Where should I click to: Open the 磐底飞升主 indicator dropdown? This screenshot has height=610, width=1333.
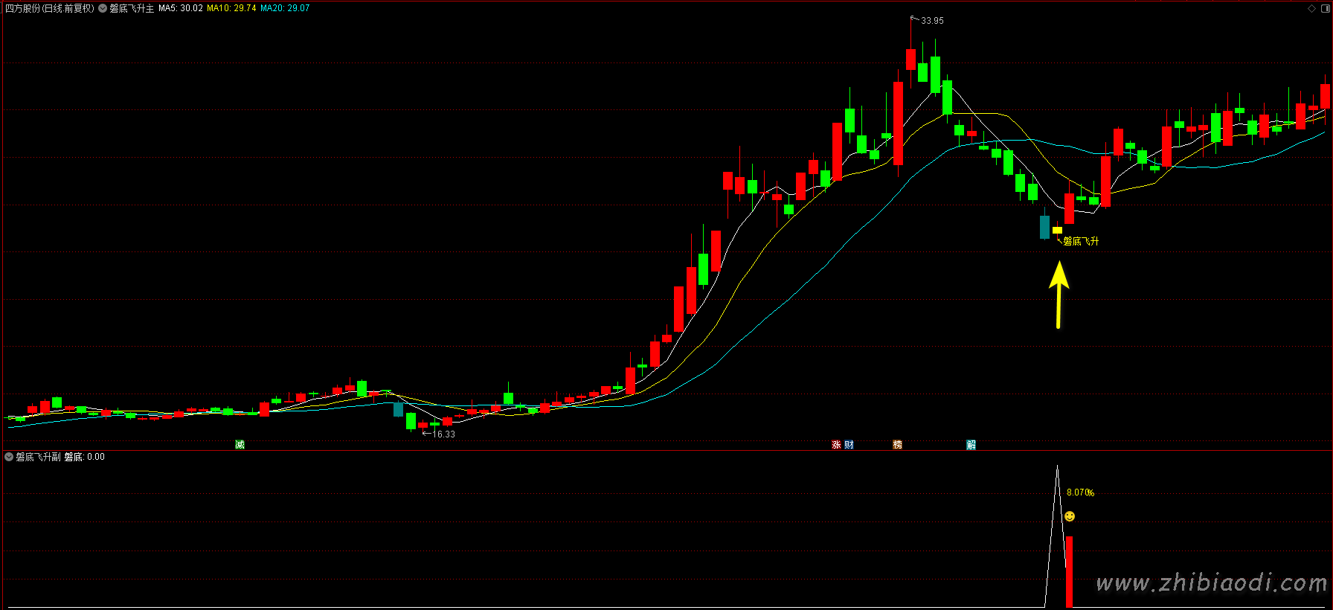pyautogui.click(x=103, y=8)
